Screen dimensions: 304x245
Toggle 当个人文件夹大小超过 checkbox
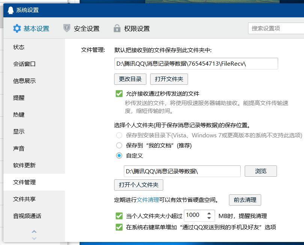tap(119, 216)
